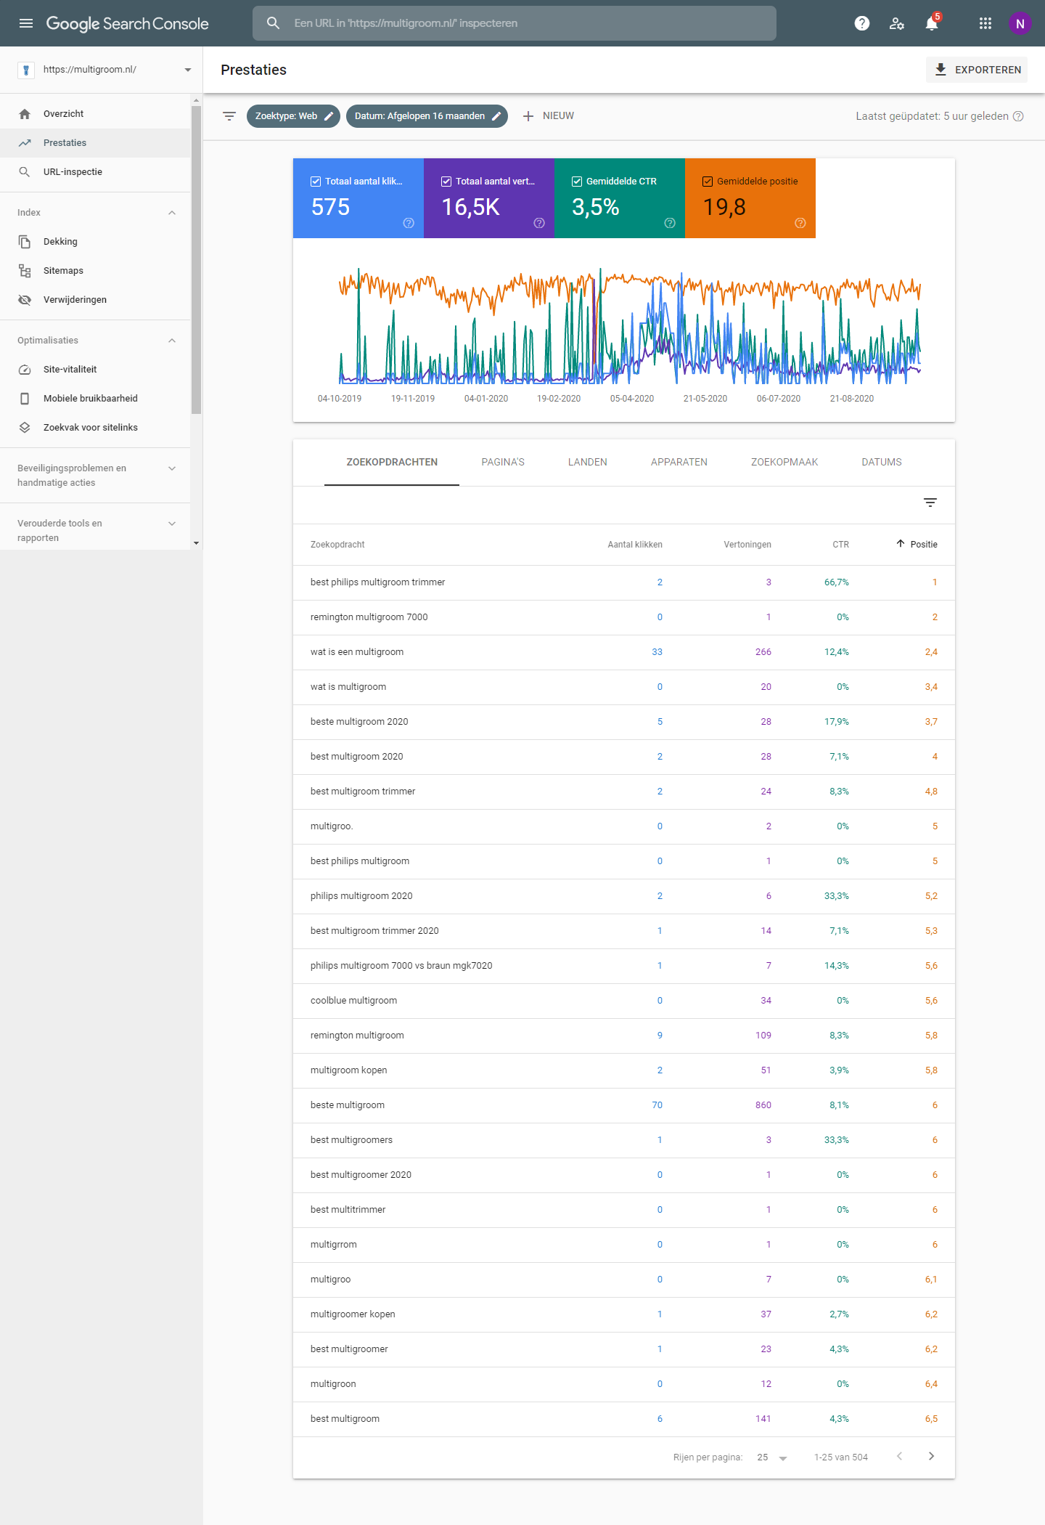Open query 'remington multigroom 7000'

point(624,617)
